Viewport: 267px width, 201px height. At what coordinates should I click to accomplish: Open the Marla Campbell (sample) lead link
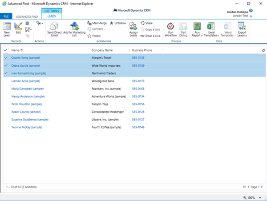pos(26,88)
